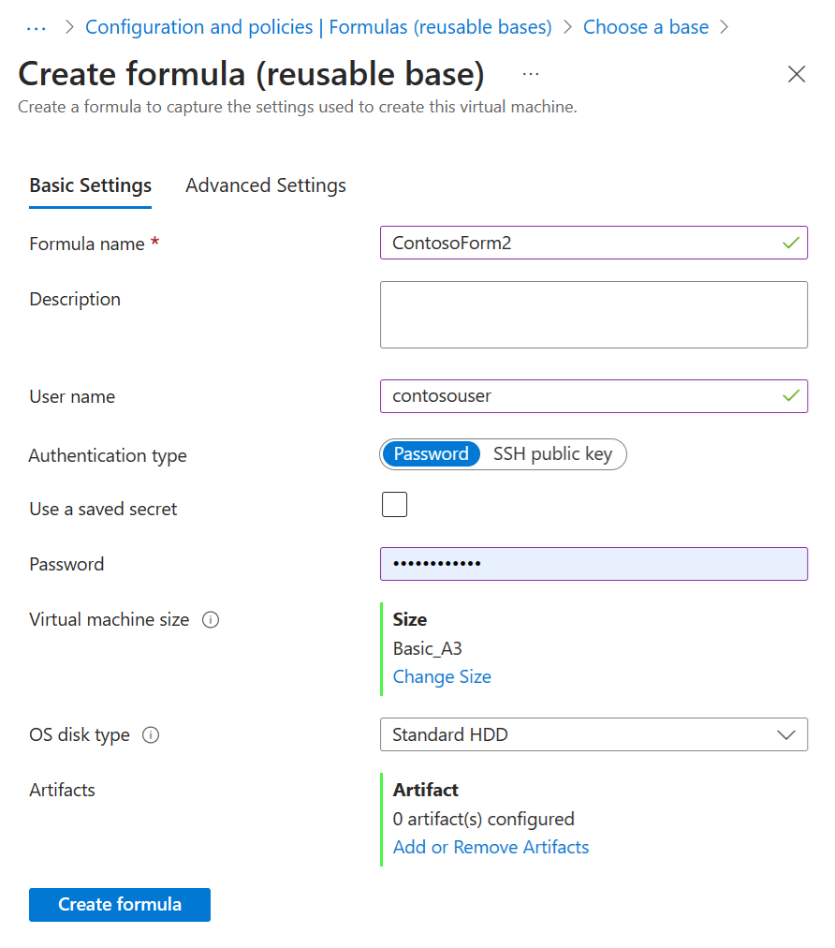Focus the User name field
The image size is (835, 948).
582,396
